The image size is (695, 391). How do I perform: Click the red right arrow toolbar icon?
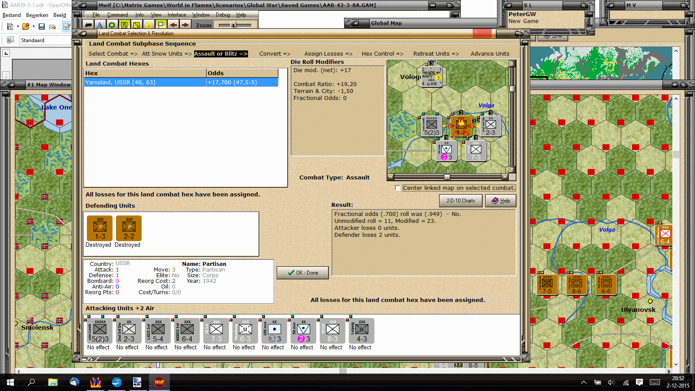(185, 25)
